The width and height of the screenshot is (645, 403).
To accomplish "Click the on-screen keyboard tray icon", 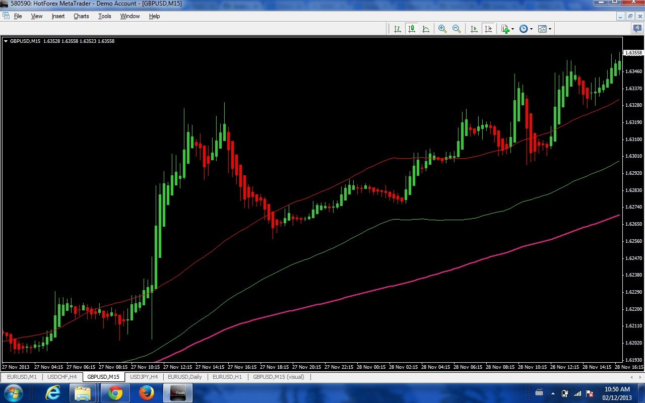I will (539, 393).
